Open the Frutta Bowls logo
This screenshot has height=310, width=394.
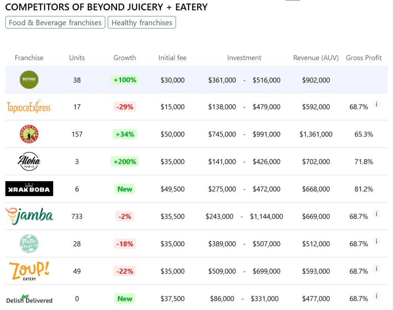click(29, 244)
